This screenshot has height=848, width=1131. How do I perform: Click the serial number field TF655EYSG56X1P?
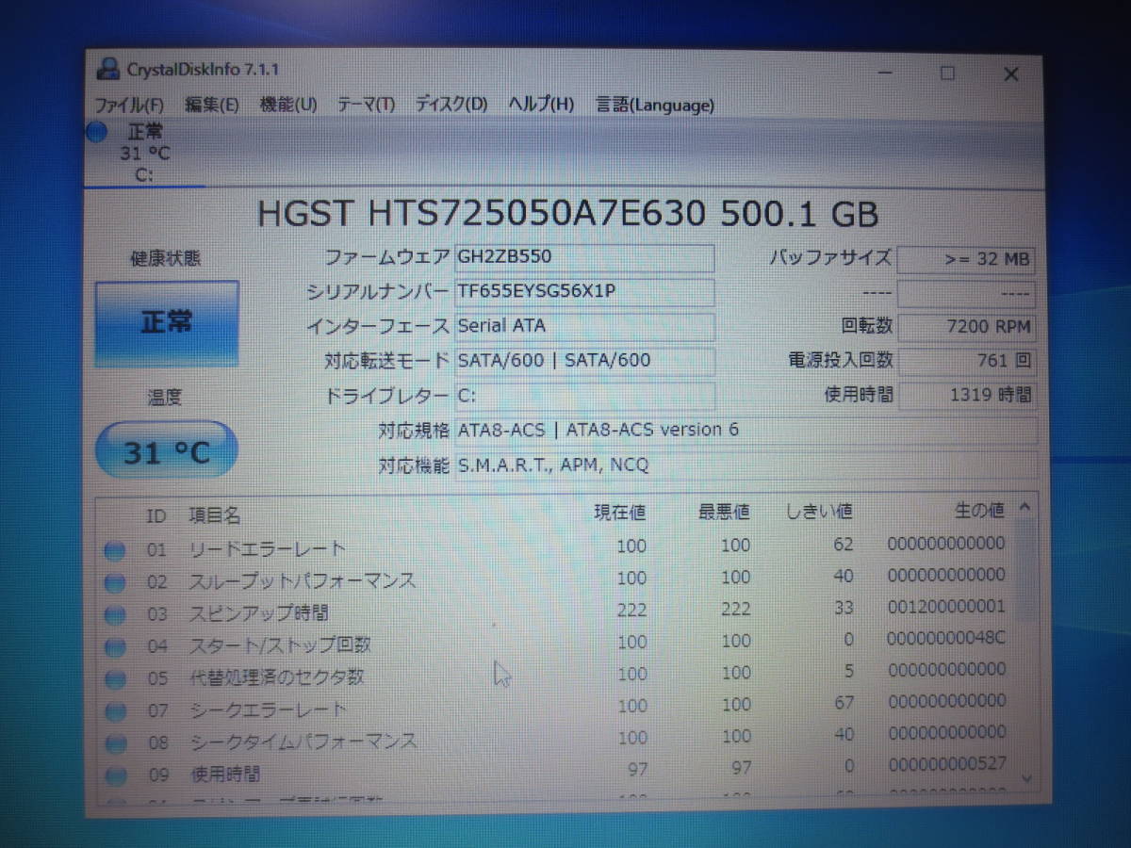pos(583,292)
